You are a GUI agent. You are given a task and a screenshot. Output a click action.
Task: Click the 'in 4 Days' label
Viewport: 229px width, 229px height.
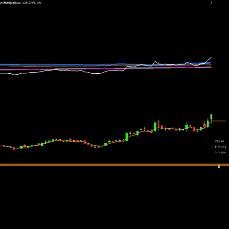pos(220,153)
